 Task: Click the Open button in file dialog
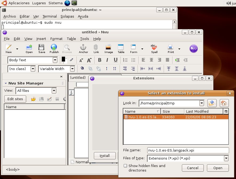pos(218,168)
